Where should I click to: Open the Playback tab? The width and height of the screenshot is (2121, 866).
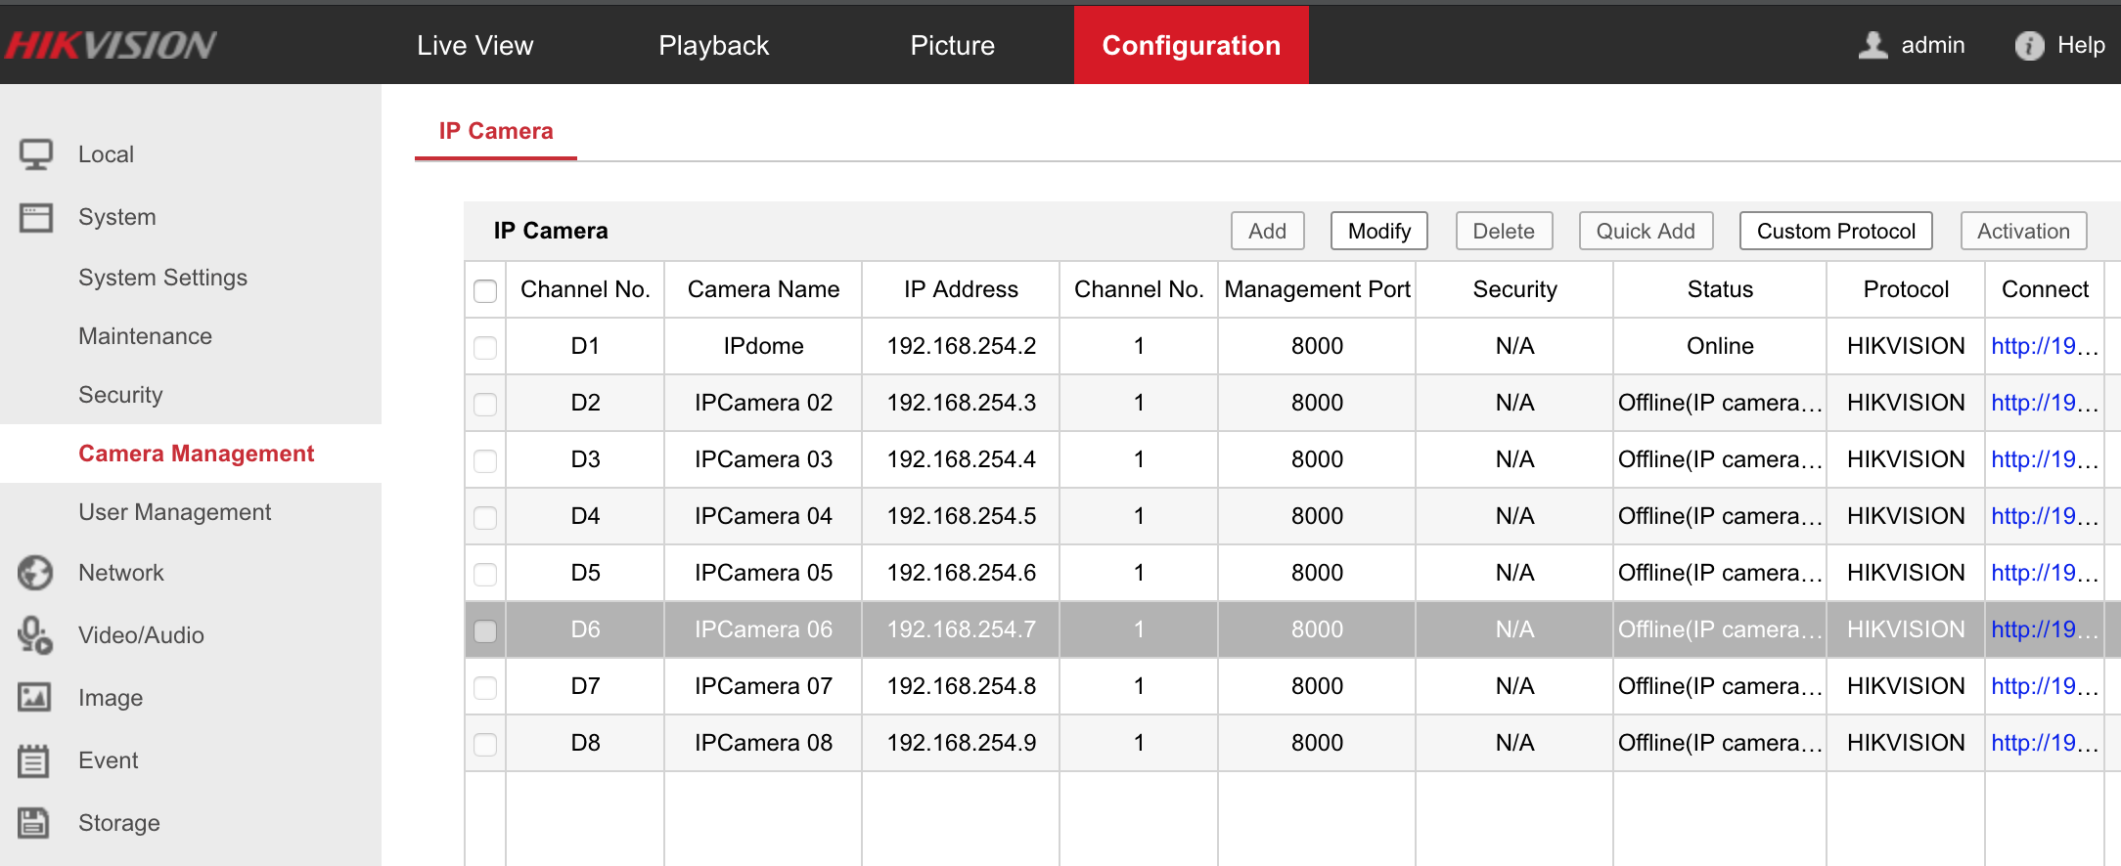pos(713,45)
